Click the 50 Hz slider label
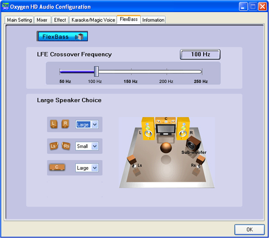Viewport: 269px width, 238px height. click(x=65, y=81)
